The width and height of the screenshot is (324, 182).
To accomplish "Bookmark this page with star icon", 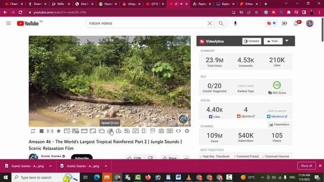I will (x=257, y=12).
